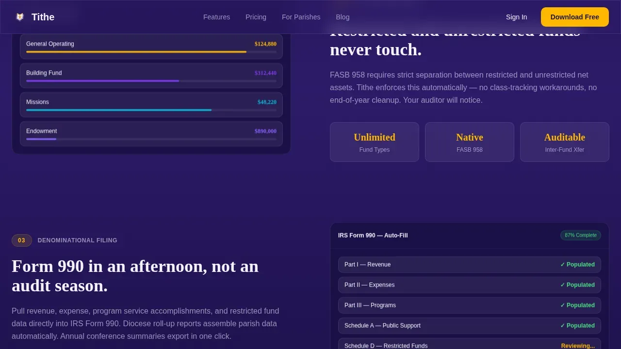This screenshot has height=349, width=621.
Task: Click the Sign In link
Action: tap(516, 17)
